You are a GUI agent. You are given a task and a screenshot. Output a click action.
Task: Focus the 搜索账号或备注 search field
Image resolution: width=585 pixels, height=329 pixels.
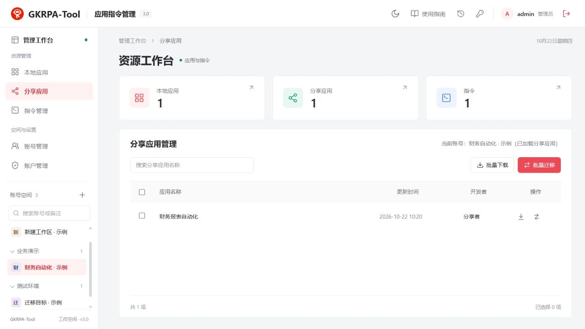click(x=49, y=213)
